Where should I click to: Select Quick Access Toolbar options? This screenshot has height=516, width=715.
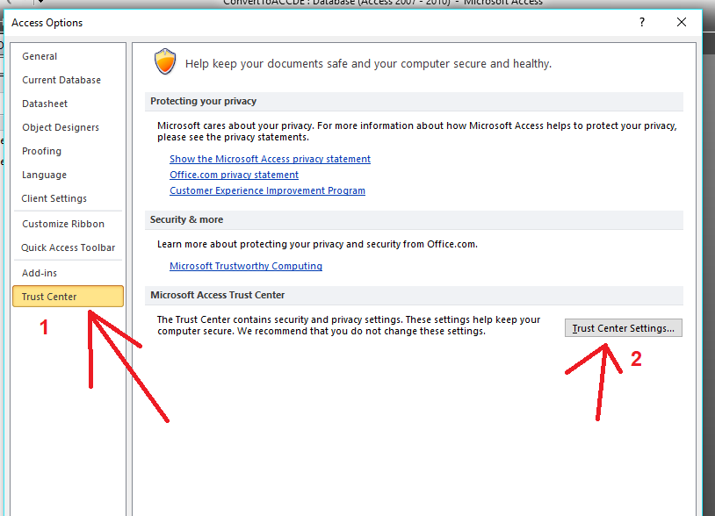pos(68,247)
